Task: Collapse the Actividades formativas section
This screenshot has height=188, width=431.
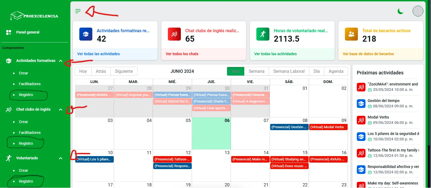Action: 61,61
